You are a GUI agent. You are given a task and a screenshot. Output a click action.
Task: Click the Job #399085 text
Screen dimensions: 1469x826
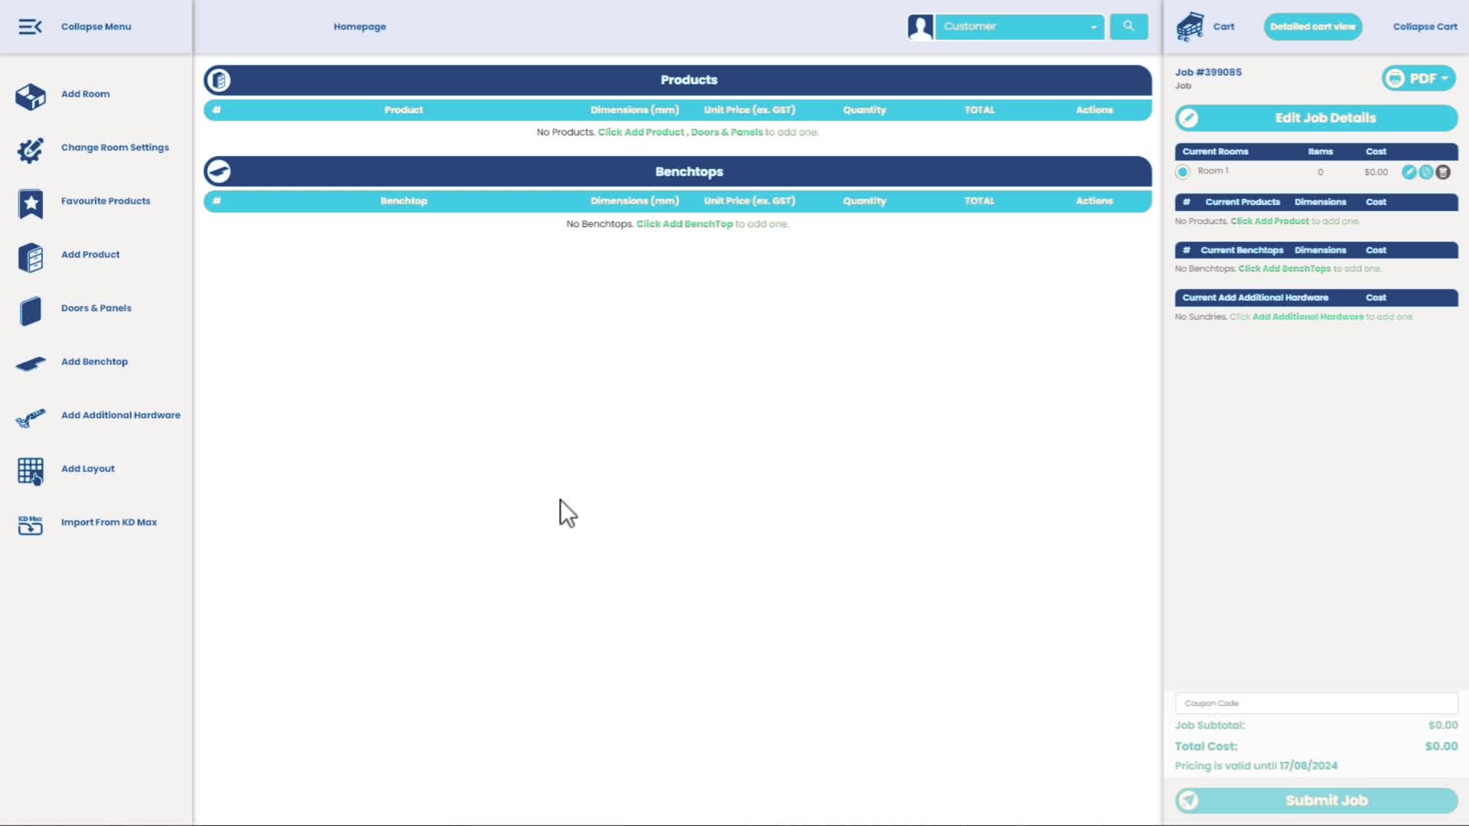(x=1208, y=72)
